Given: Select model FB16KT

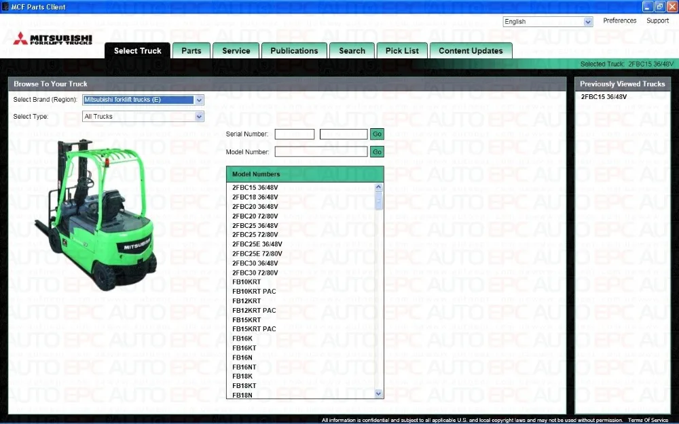Looking at the screenshot, I should click(244, 348).
